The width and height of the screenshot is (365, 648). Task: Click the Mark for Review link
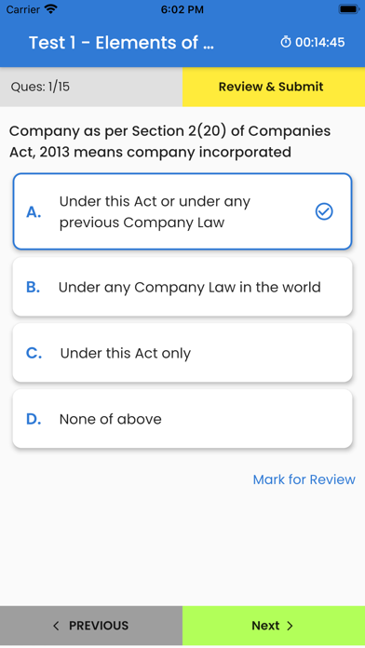click(304, 479)
